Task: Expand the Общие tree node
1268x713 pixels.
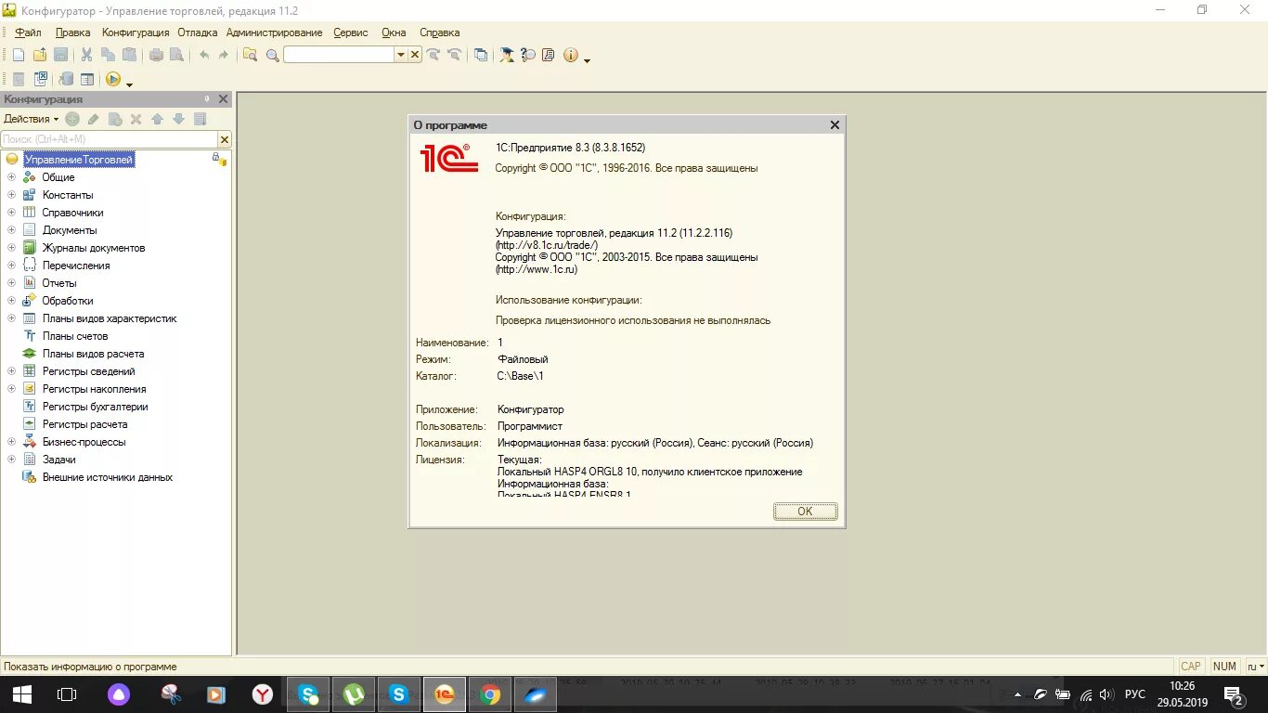Action: click(11, 177)
